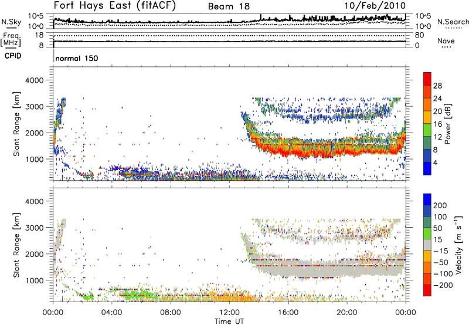The width and height of the screenshot is (469, 325).
Task: Click the '12:00' time tick label
Action: [x=229, y=313]
